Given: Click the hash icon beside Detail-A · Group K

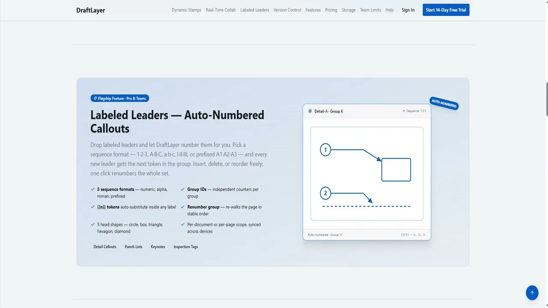Looking at the screenshot, I should tap(310, 111).
